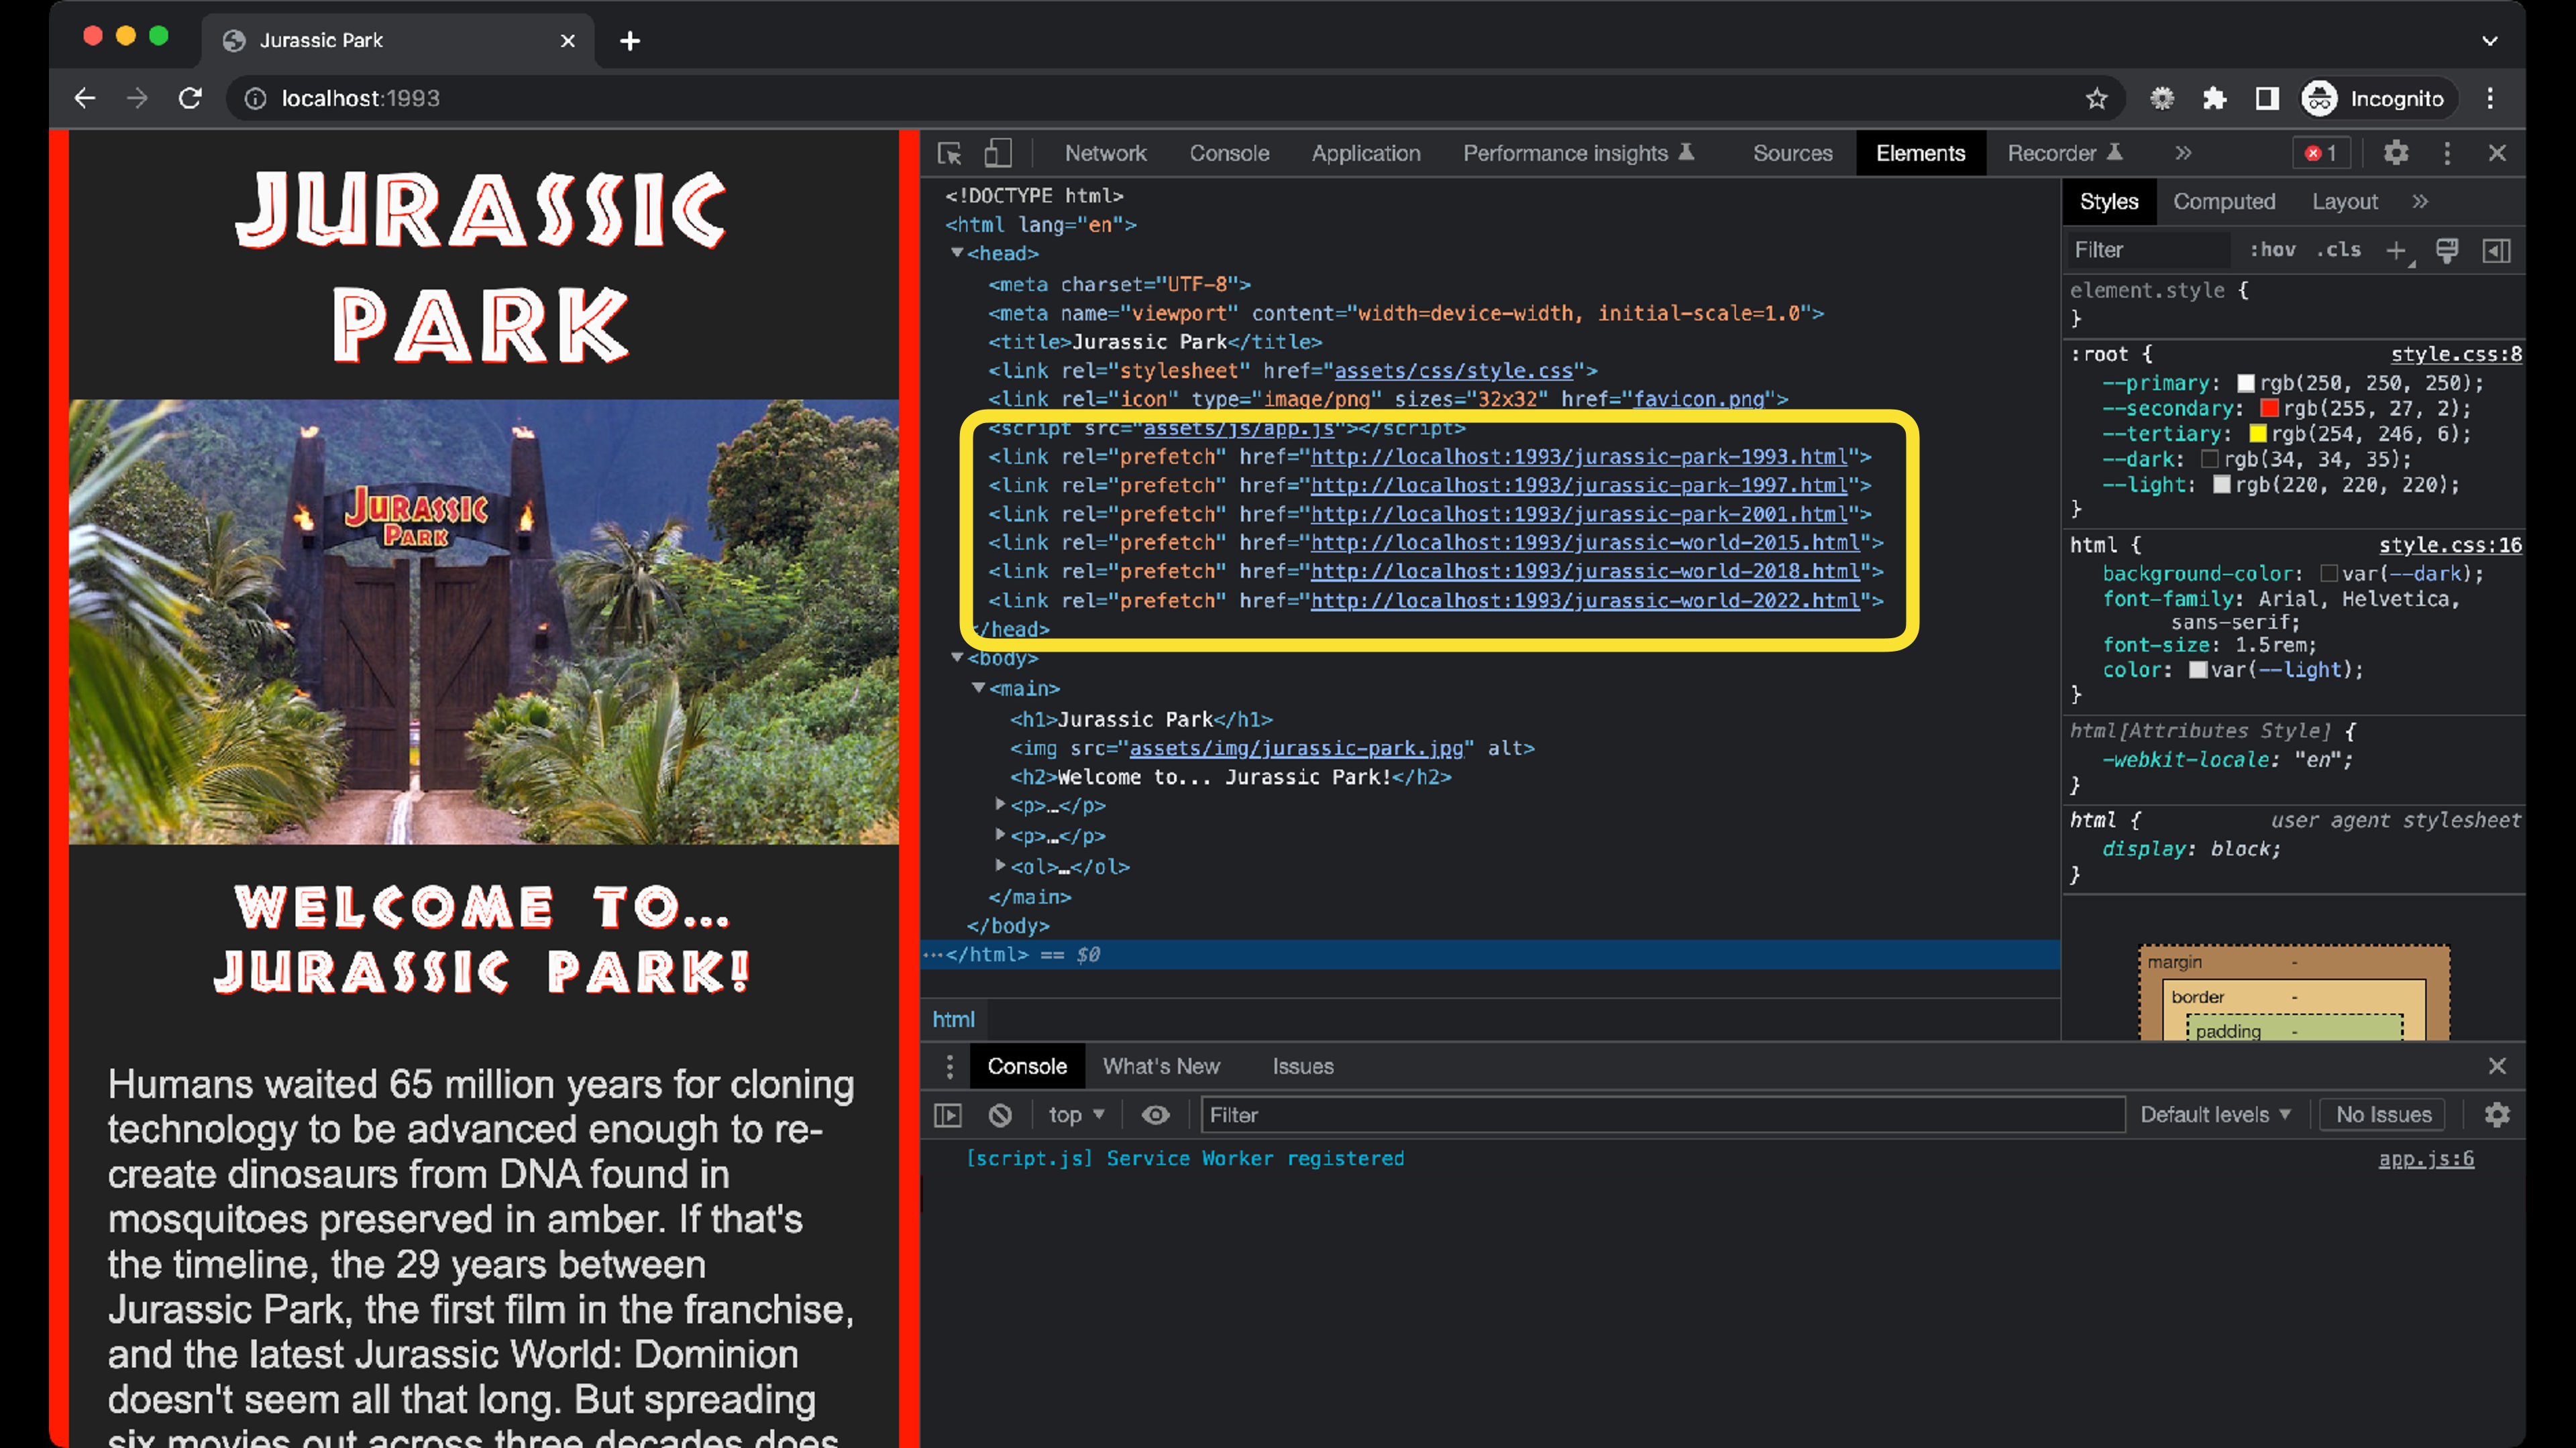
Task: Toggle the :hov element state panel
Action: click(2272, 250)
